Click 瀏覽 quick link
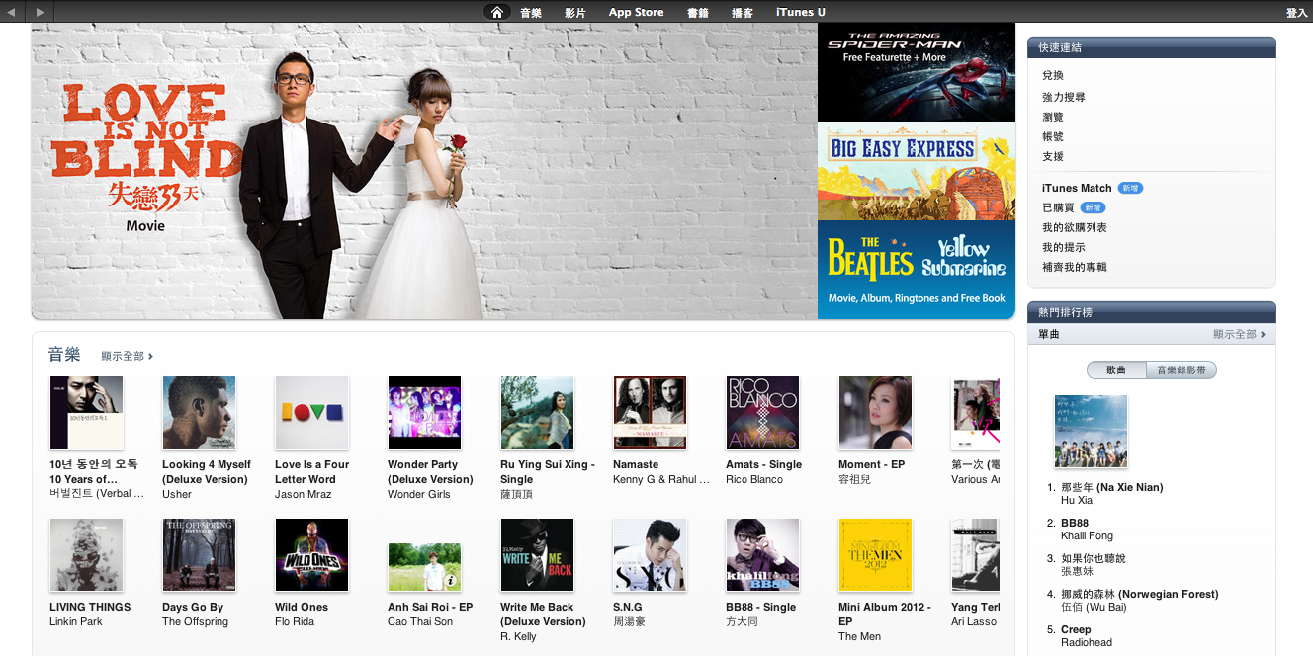Viewport: 1313px width, 656px height. coord(1053,117)
